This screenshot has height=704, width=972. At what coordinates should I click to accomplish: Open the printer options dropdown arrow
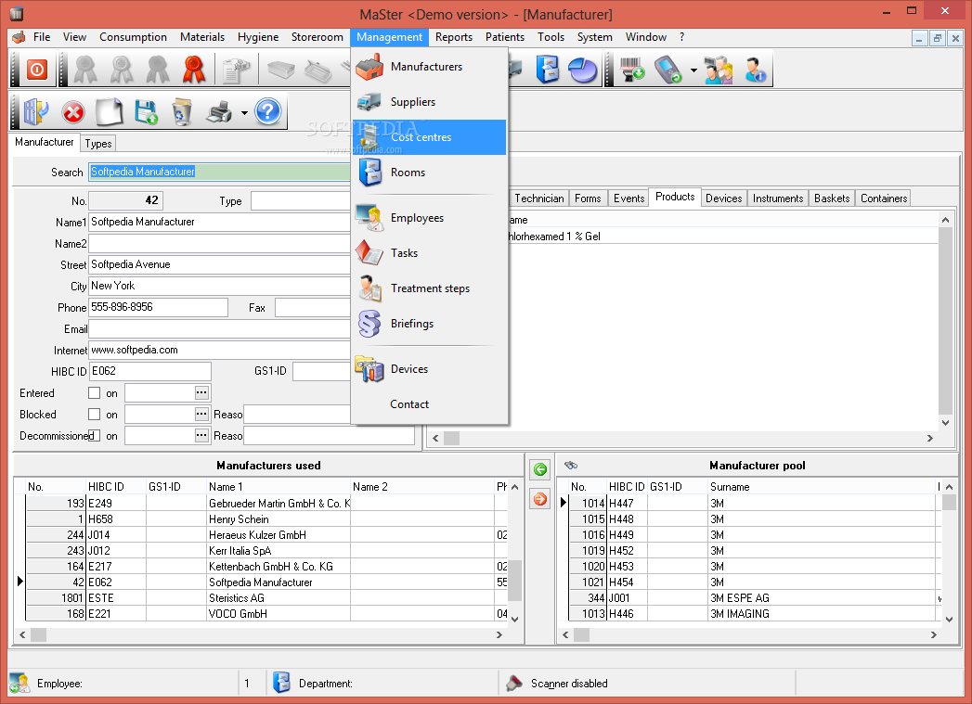(244, 112)
